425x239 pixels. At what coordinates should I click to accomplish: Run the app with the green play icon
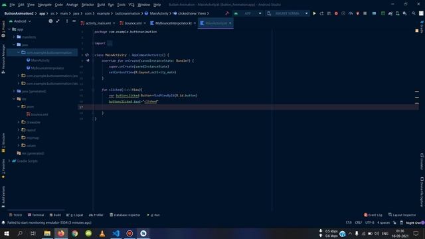pyautogui.click(x=314, y=13)
